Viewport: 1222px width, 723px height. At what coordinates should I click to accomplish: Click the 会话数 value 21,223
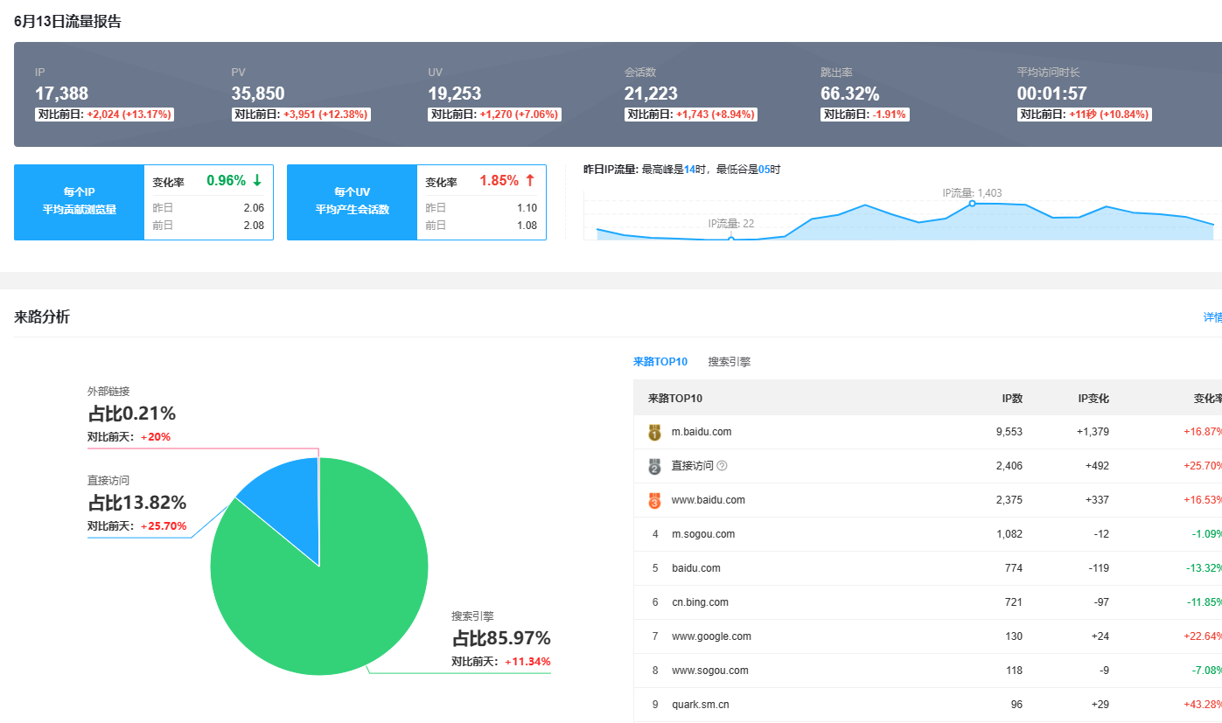[x=651, y=94]
